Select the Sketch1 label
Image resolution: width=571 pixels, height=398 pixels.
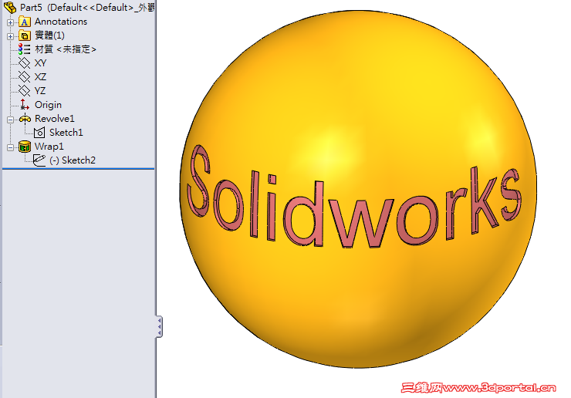tap(66, 133)
